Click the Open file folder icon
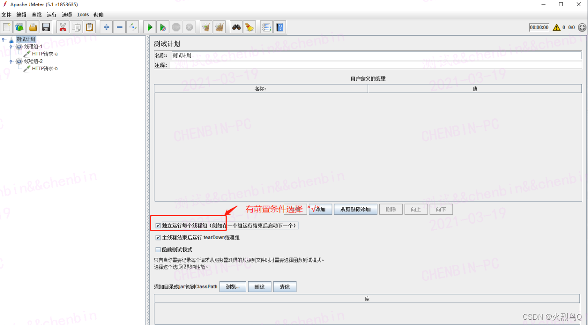The width and height of the screenshot is (588, 325). pos(33,27)
